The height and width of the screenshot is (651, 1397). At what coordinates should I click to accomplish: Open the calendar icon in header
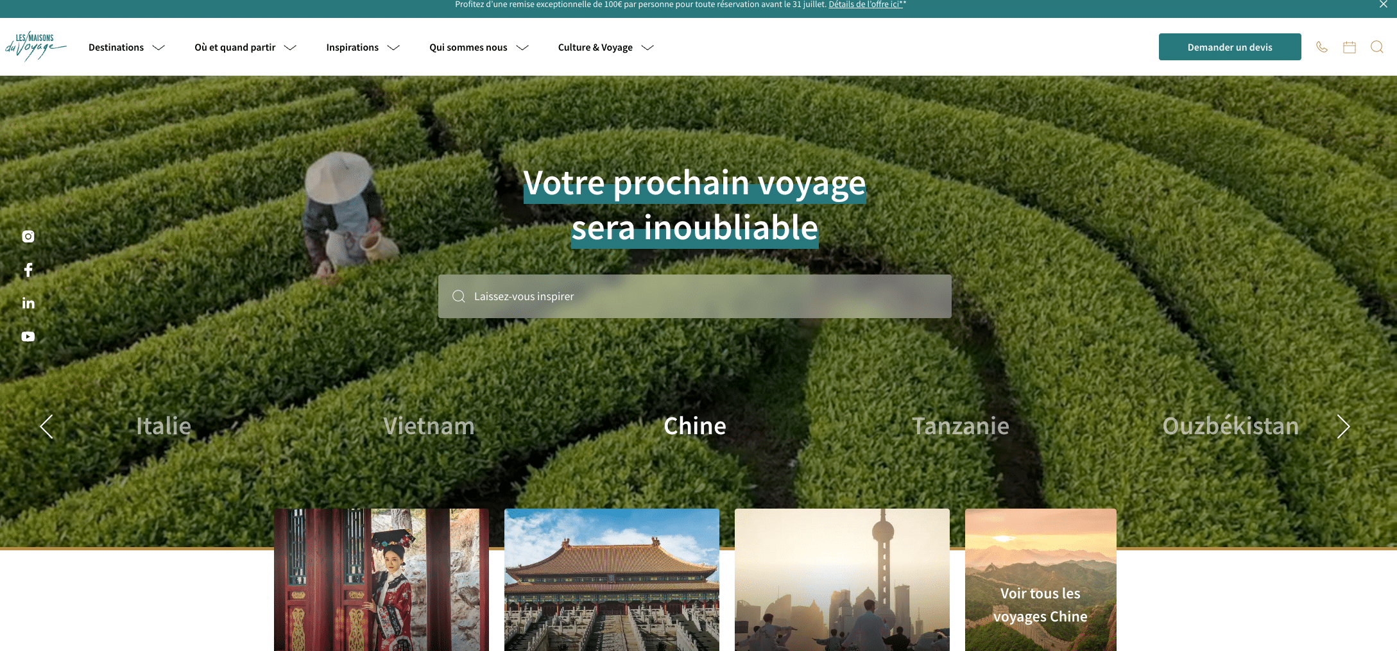pyautogui.click(x=1349, y=47)
